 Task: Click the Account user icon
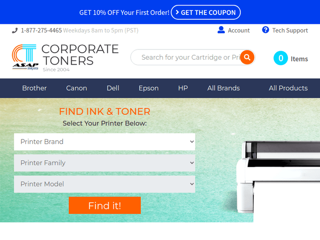(x=221, y=30)
